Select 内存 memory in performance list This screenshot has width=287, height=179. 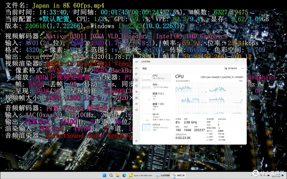coord(156,86)
